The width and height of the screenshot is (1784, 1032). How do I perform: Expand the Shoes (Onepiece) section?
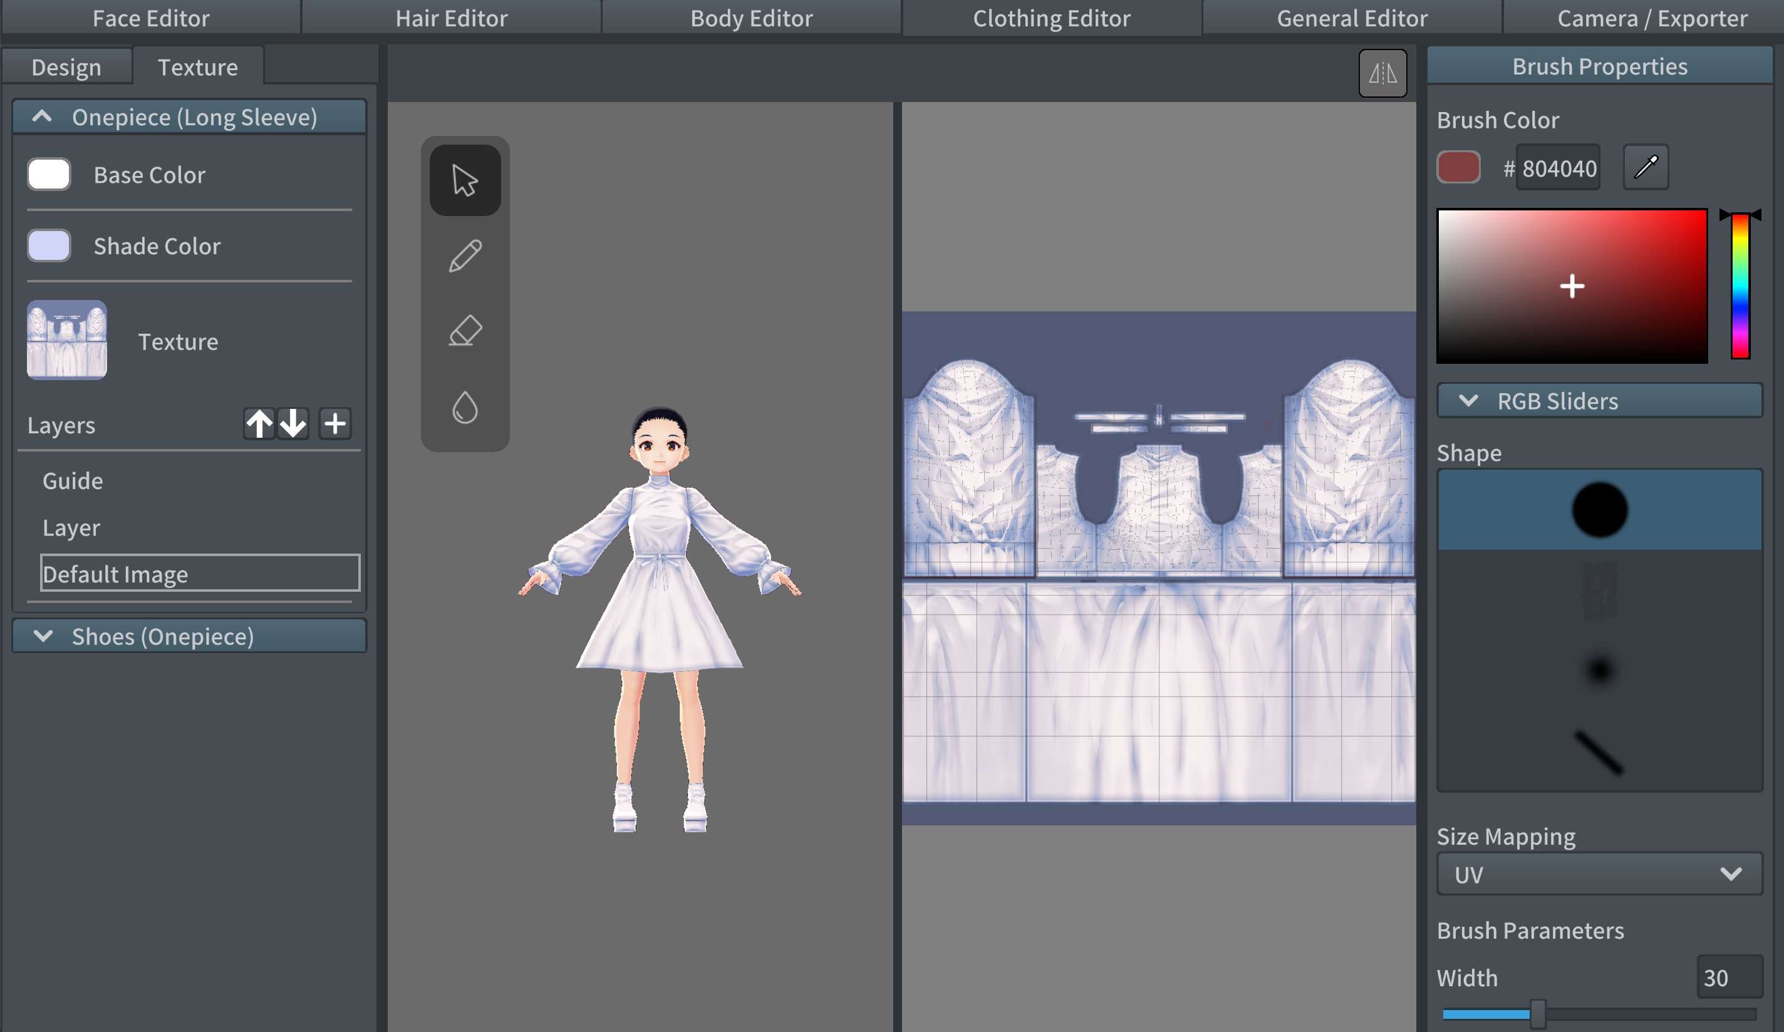coord(189,636)
